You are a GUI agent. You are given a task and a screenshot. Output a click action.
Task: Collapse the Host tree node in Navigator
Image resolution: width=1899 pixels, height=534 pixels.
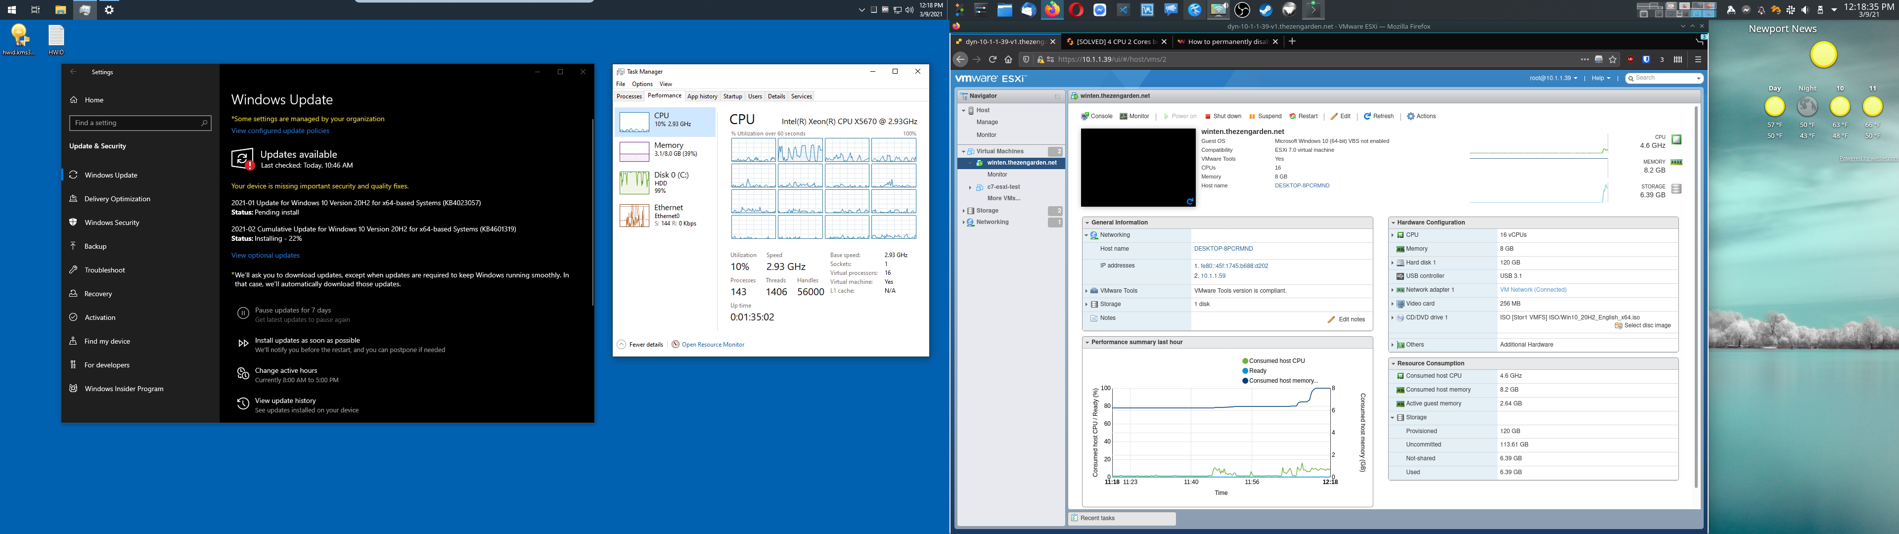coord(963,111)
